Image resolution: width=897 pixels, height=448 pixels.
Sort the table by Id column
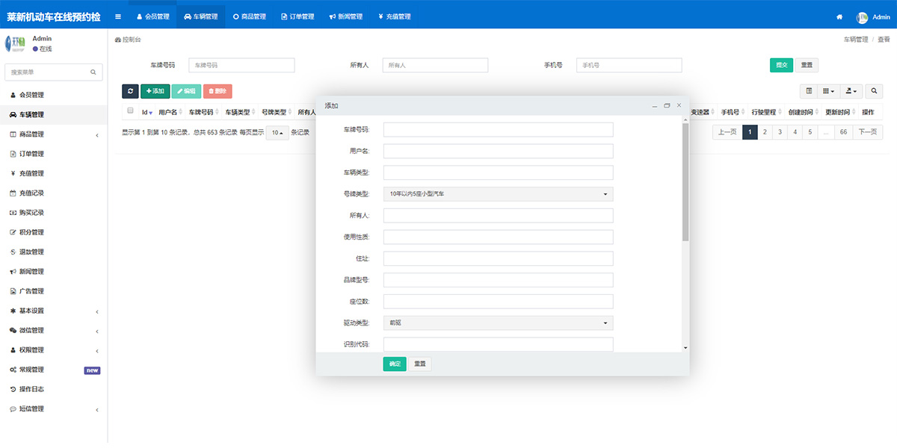tap(147, 112)
